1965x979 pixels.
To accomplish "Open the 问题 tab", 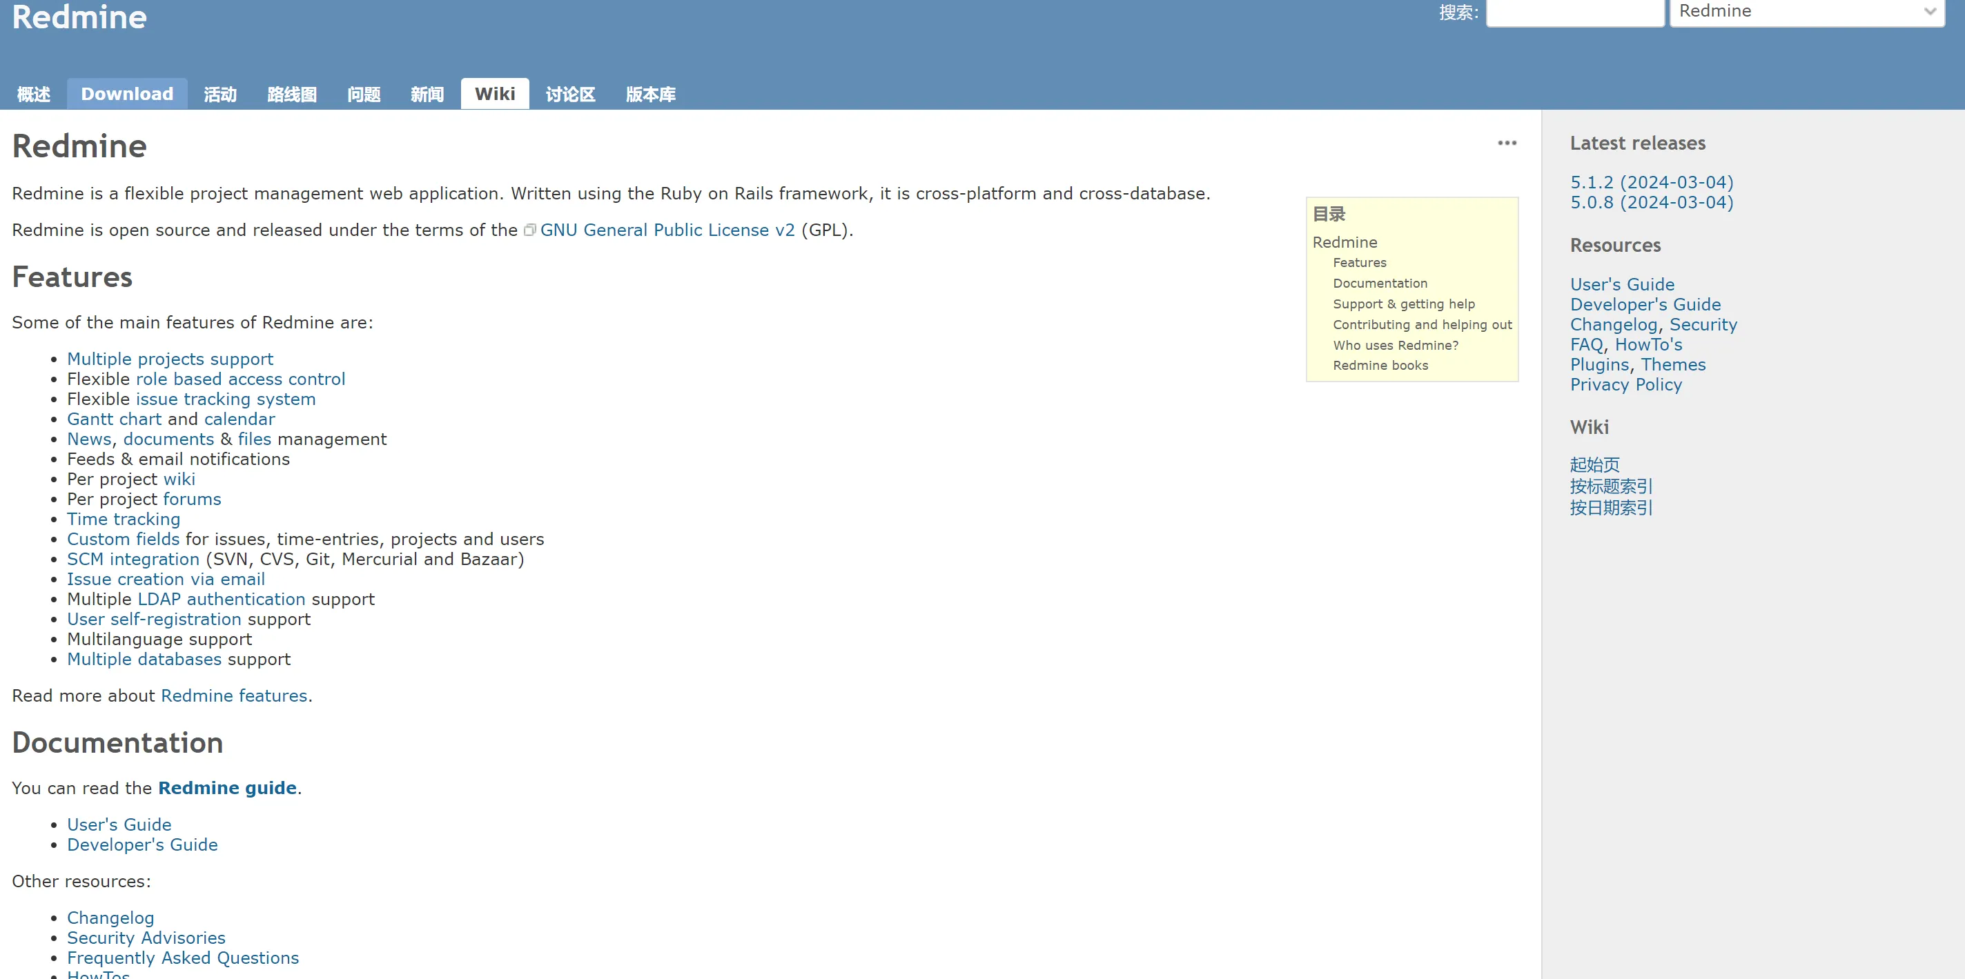I will [x=363, y=94].
